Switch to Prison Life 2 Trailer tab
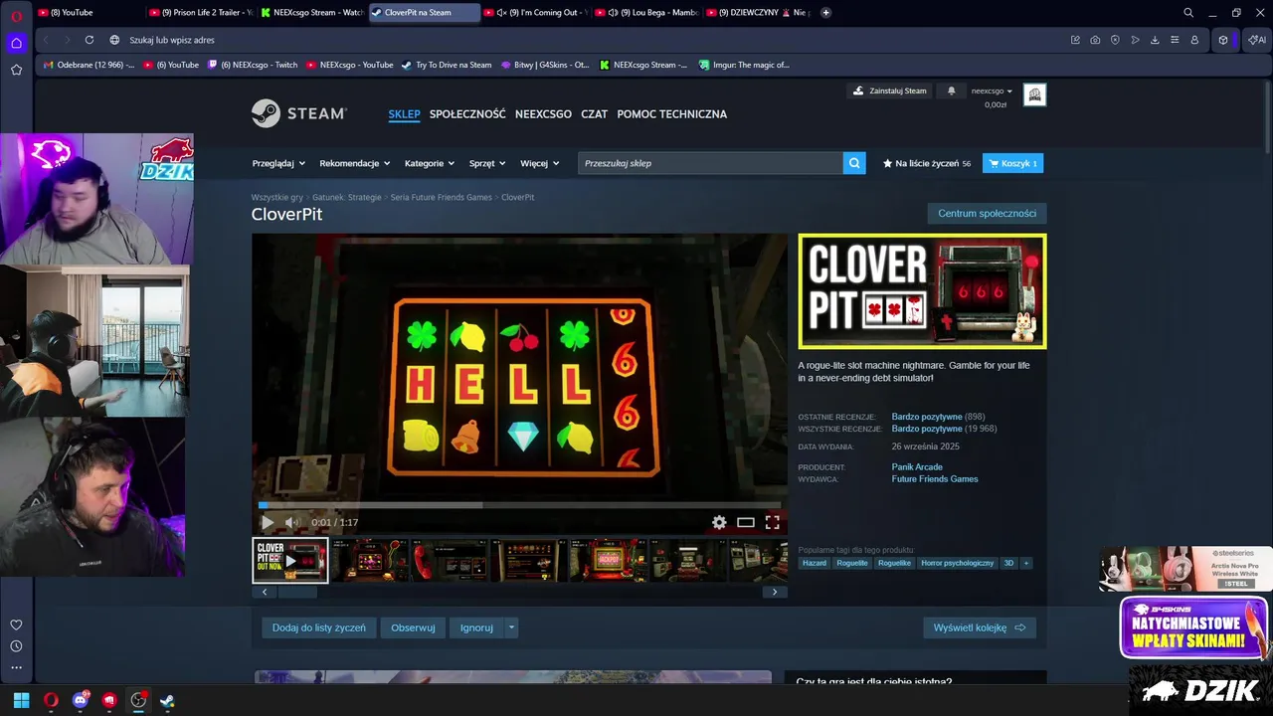This screenshot has height=716, width=1273. click(x=200, y=13)
